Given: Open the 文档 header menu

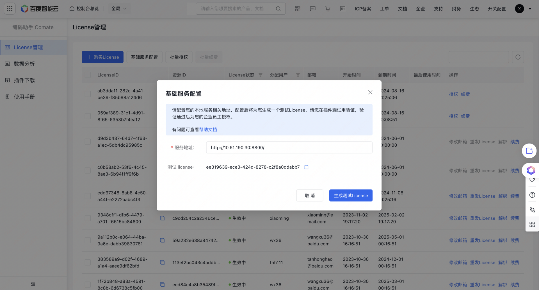Looking at the screenshot, I should [x=403, y=9].
